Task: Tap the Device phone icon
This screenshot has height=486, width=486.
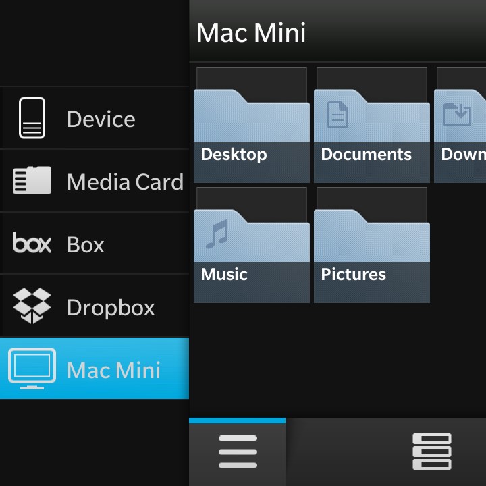Action: click(32, 117)
